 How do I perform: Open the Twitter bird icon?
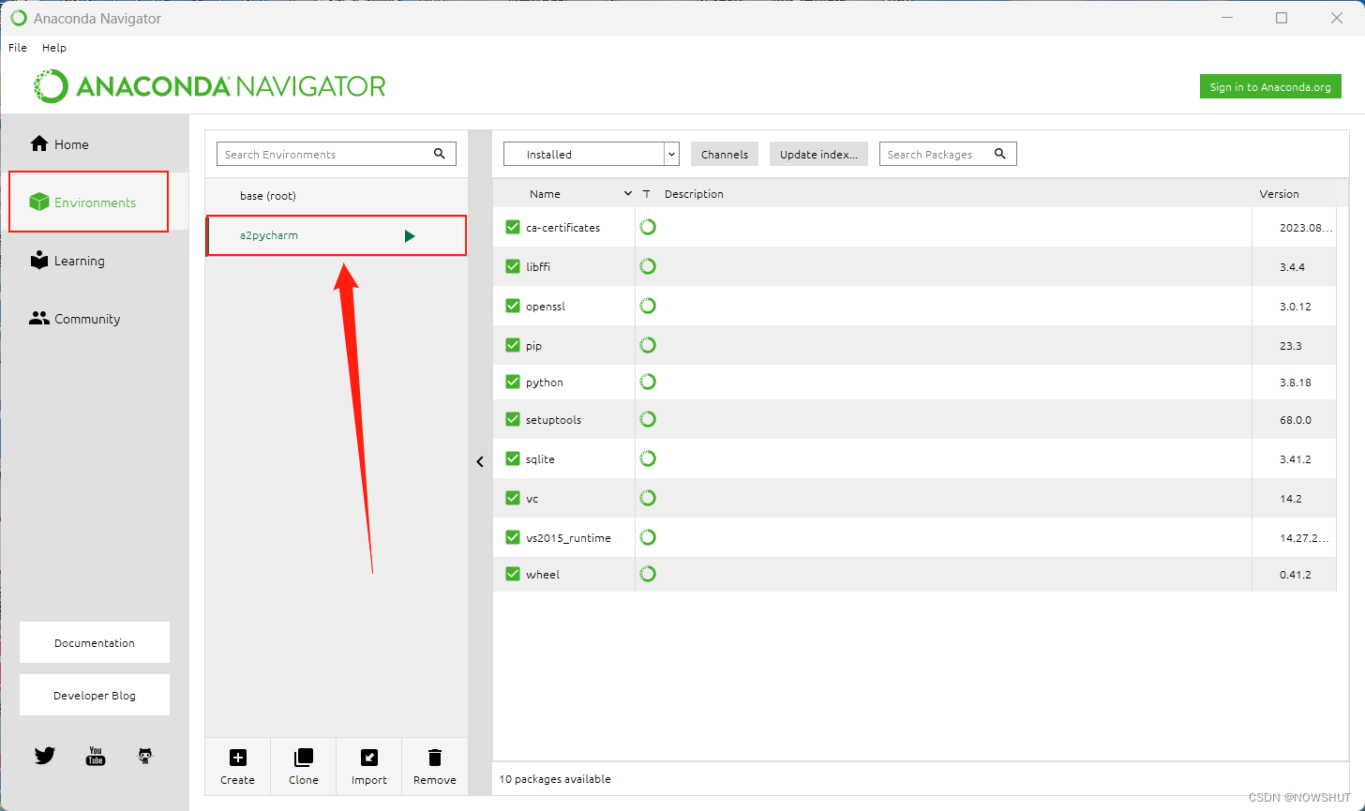click(x=45, y=755)
